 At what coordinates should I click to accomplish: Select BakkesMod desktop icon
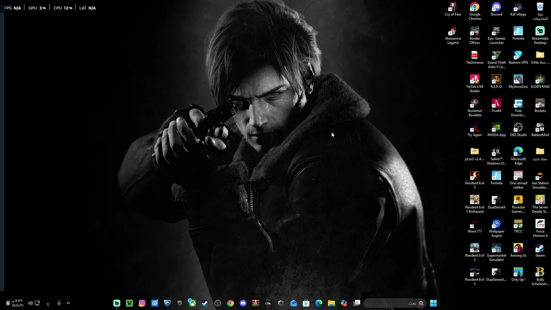(x=540, y=130)
